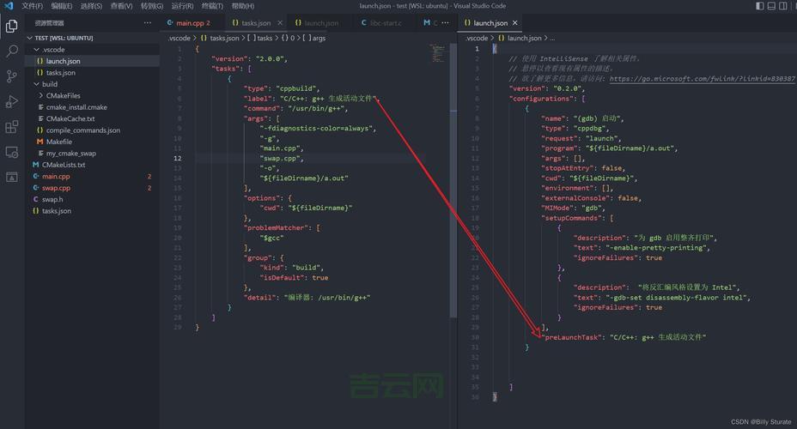
Task: Expand the CMakeFiles folder
Action: pyautogui.click(x=41, y=96)
